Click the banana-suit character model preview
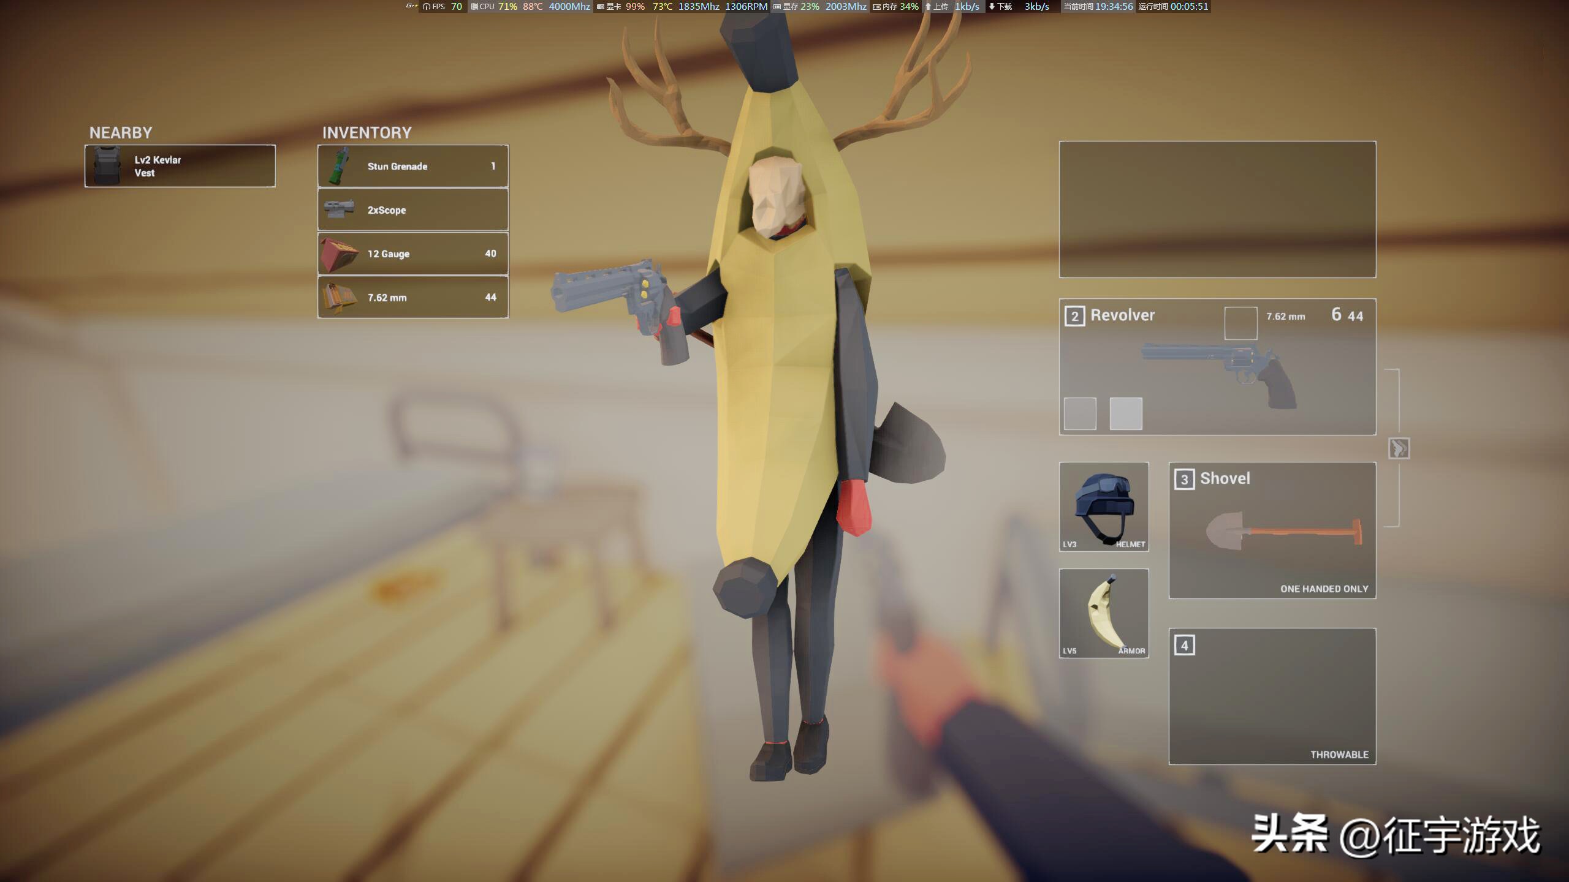 tap(791, 398)
